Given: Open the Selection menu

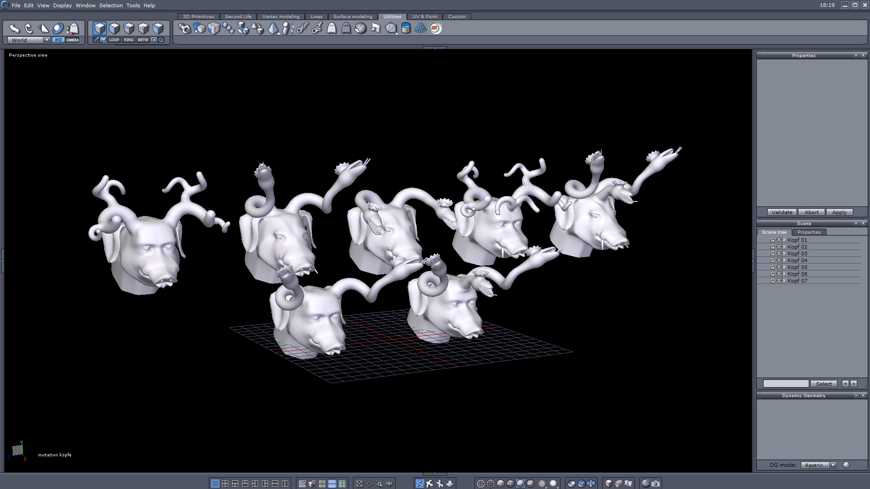Looking at the screenshot, I should point(111,5).
